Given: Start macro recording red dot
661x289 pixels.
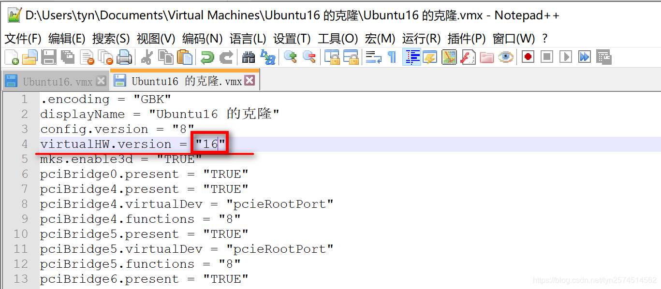Looking at the screenshot, I should click(528, 57).
